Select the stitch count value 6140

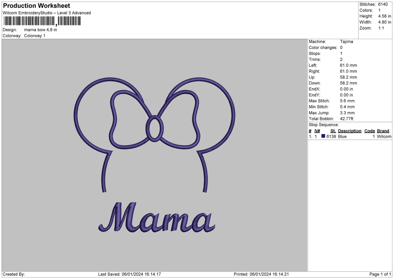click(x=383, y=4)
